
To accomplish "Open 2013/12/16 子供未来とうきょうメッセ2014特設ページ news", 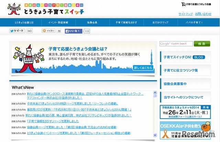I will [x=73, y=104].
